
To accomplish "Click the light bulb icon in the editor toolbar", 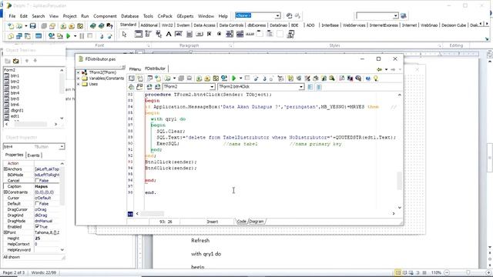I will [376, 78].
